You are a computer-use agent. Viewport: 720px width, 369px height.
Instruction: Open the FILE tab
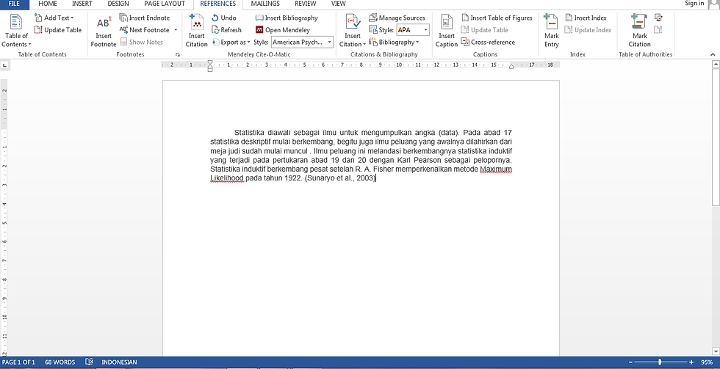14,4
